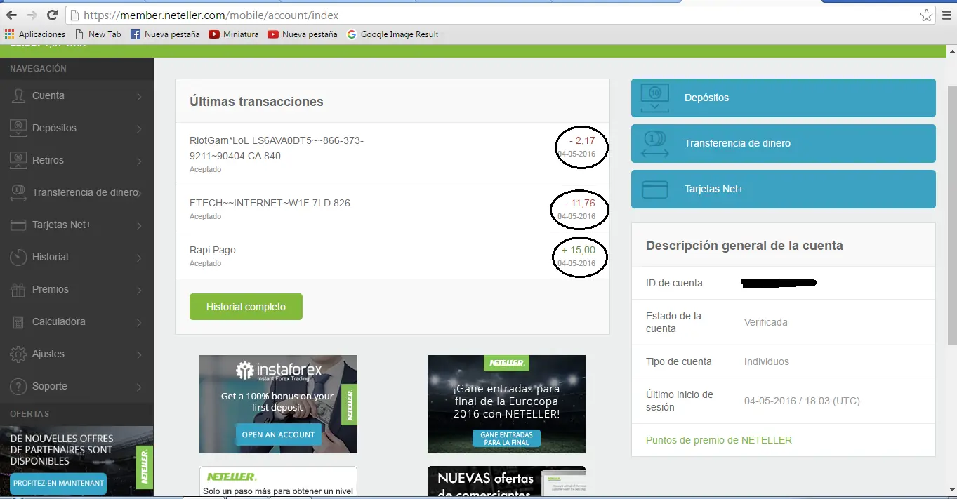Click coins icon on Transferencia de dinero button

pyautogui.click(x=655, y=143)
